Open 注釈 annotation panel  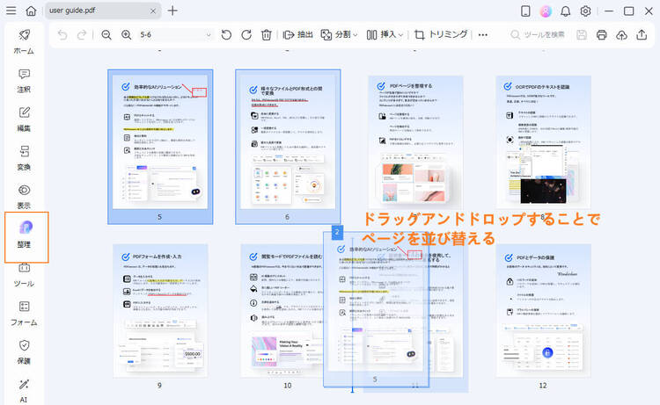pos(24,81)
